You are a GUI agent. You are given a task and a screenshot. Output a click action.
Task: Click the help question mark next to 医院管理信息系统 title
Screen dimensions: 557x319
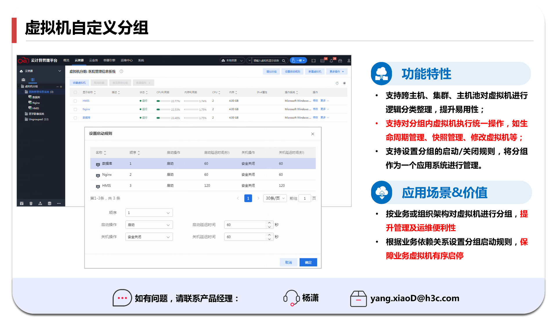tap(122, 71)
